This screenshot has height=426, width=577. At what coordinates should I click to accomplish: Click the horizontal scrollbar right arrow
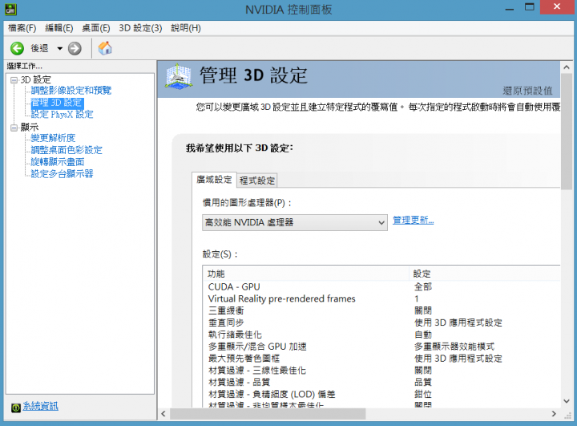(554, 414)
